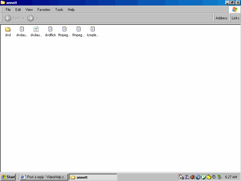Click the gray speaker sound tray icon
Viewport: 241px width, 181px height.
[x=214, y=177]
